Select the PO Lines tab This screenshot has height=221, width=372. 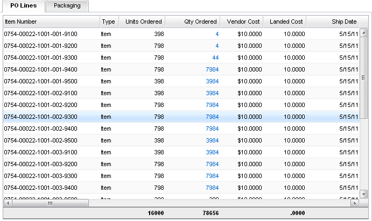[x=24, y=6]
